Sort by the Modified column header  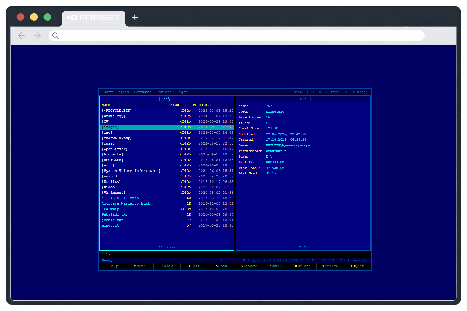(x=202, y=105)
